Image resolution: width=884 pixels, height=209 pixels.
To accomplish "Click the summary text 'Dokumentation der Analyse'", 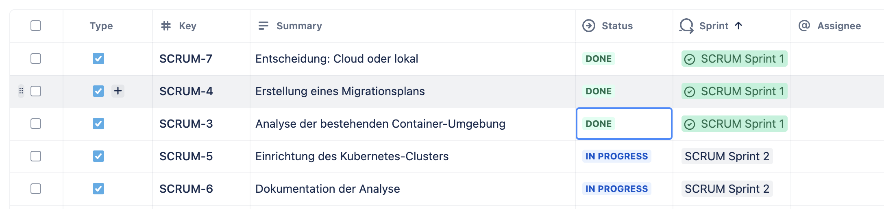I will (x=327, y=189).
